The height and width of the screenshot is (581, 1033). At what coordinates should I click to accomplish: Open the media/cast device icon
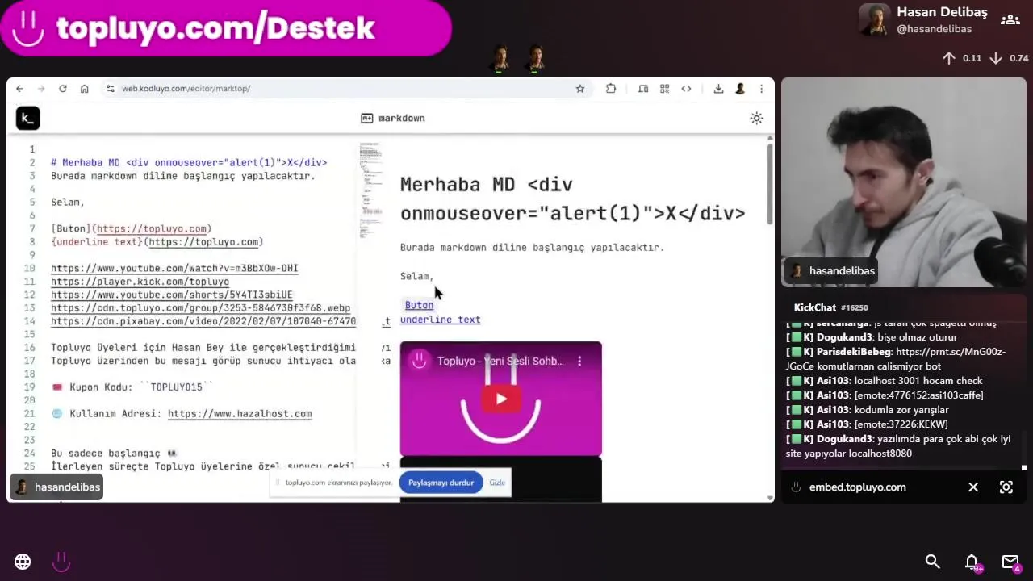tap(643, 89)
